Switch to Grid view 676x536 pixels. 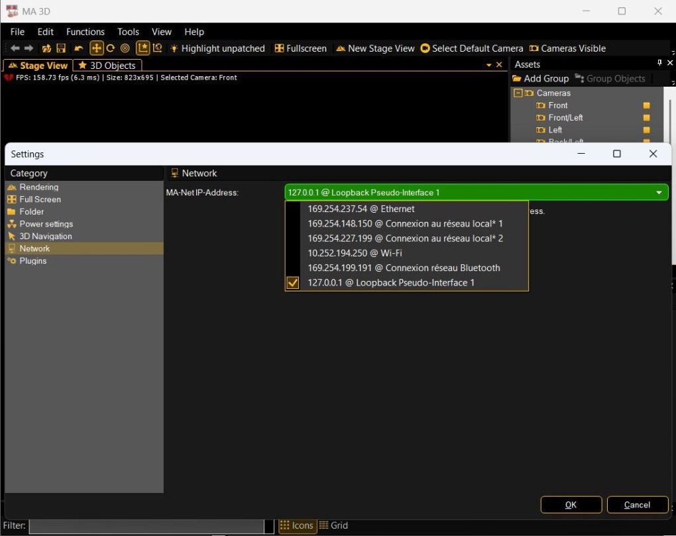(333, 525)
